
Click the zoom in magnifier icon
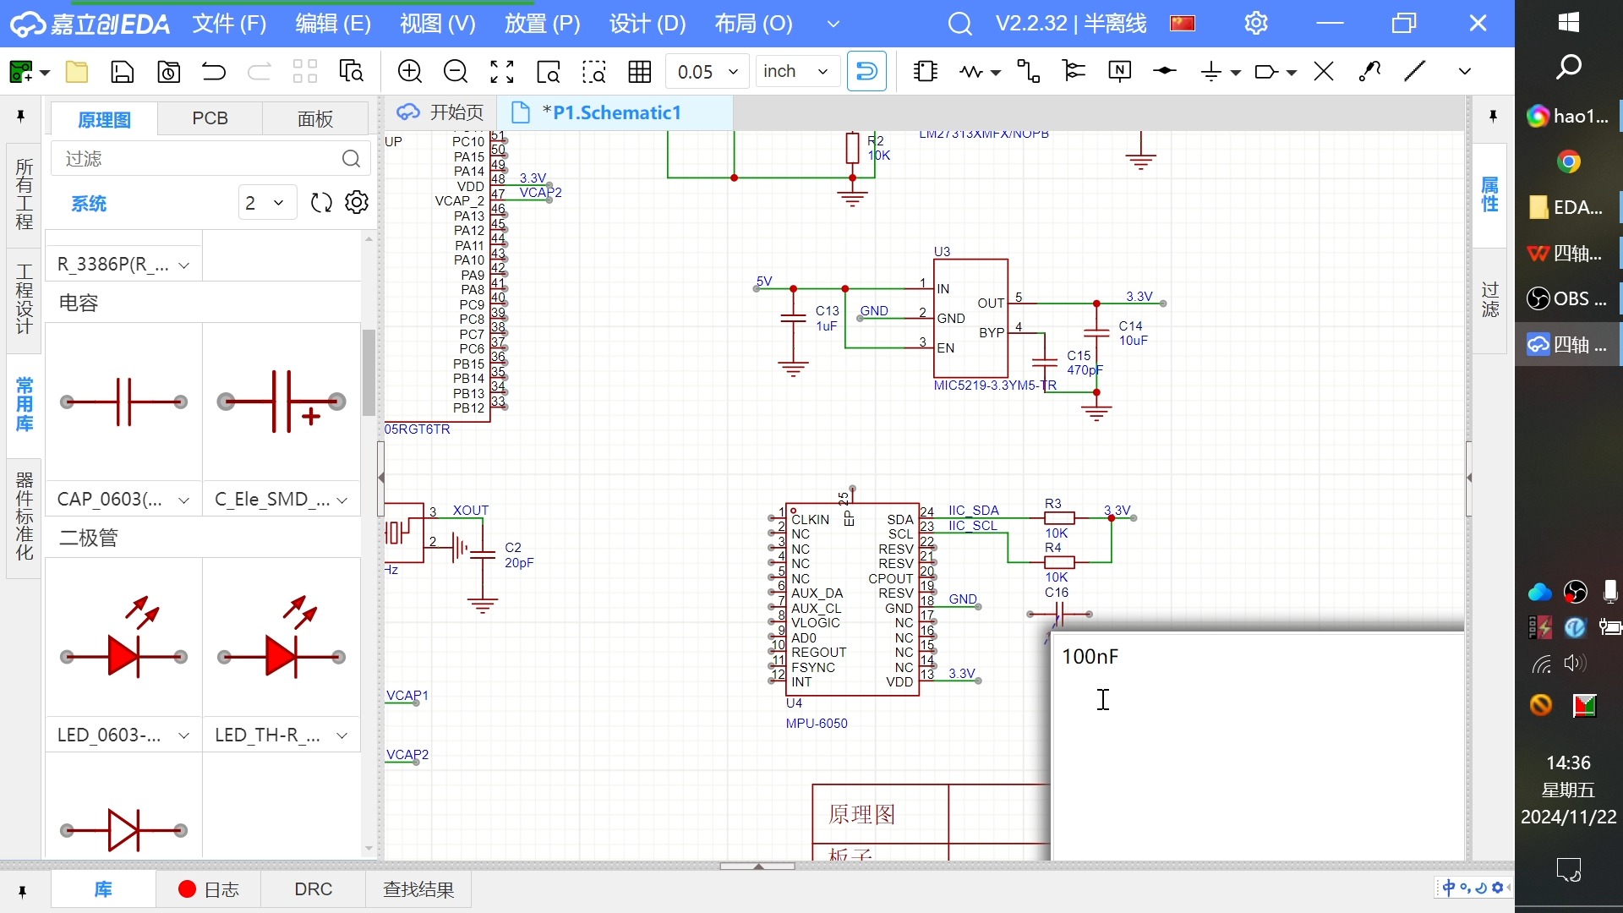point(410,71)
